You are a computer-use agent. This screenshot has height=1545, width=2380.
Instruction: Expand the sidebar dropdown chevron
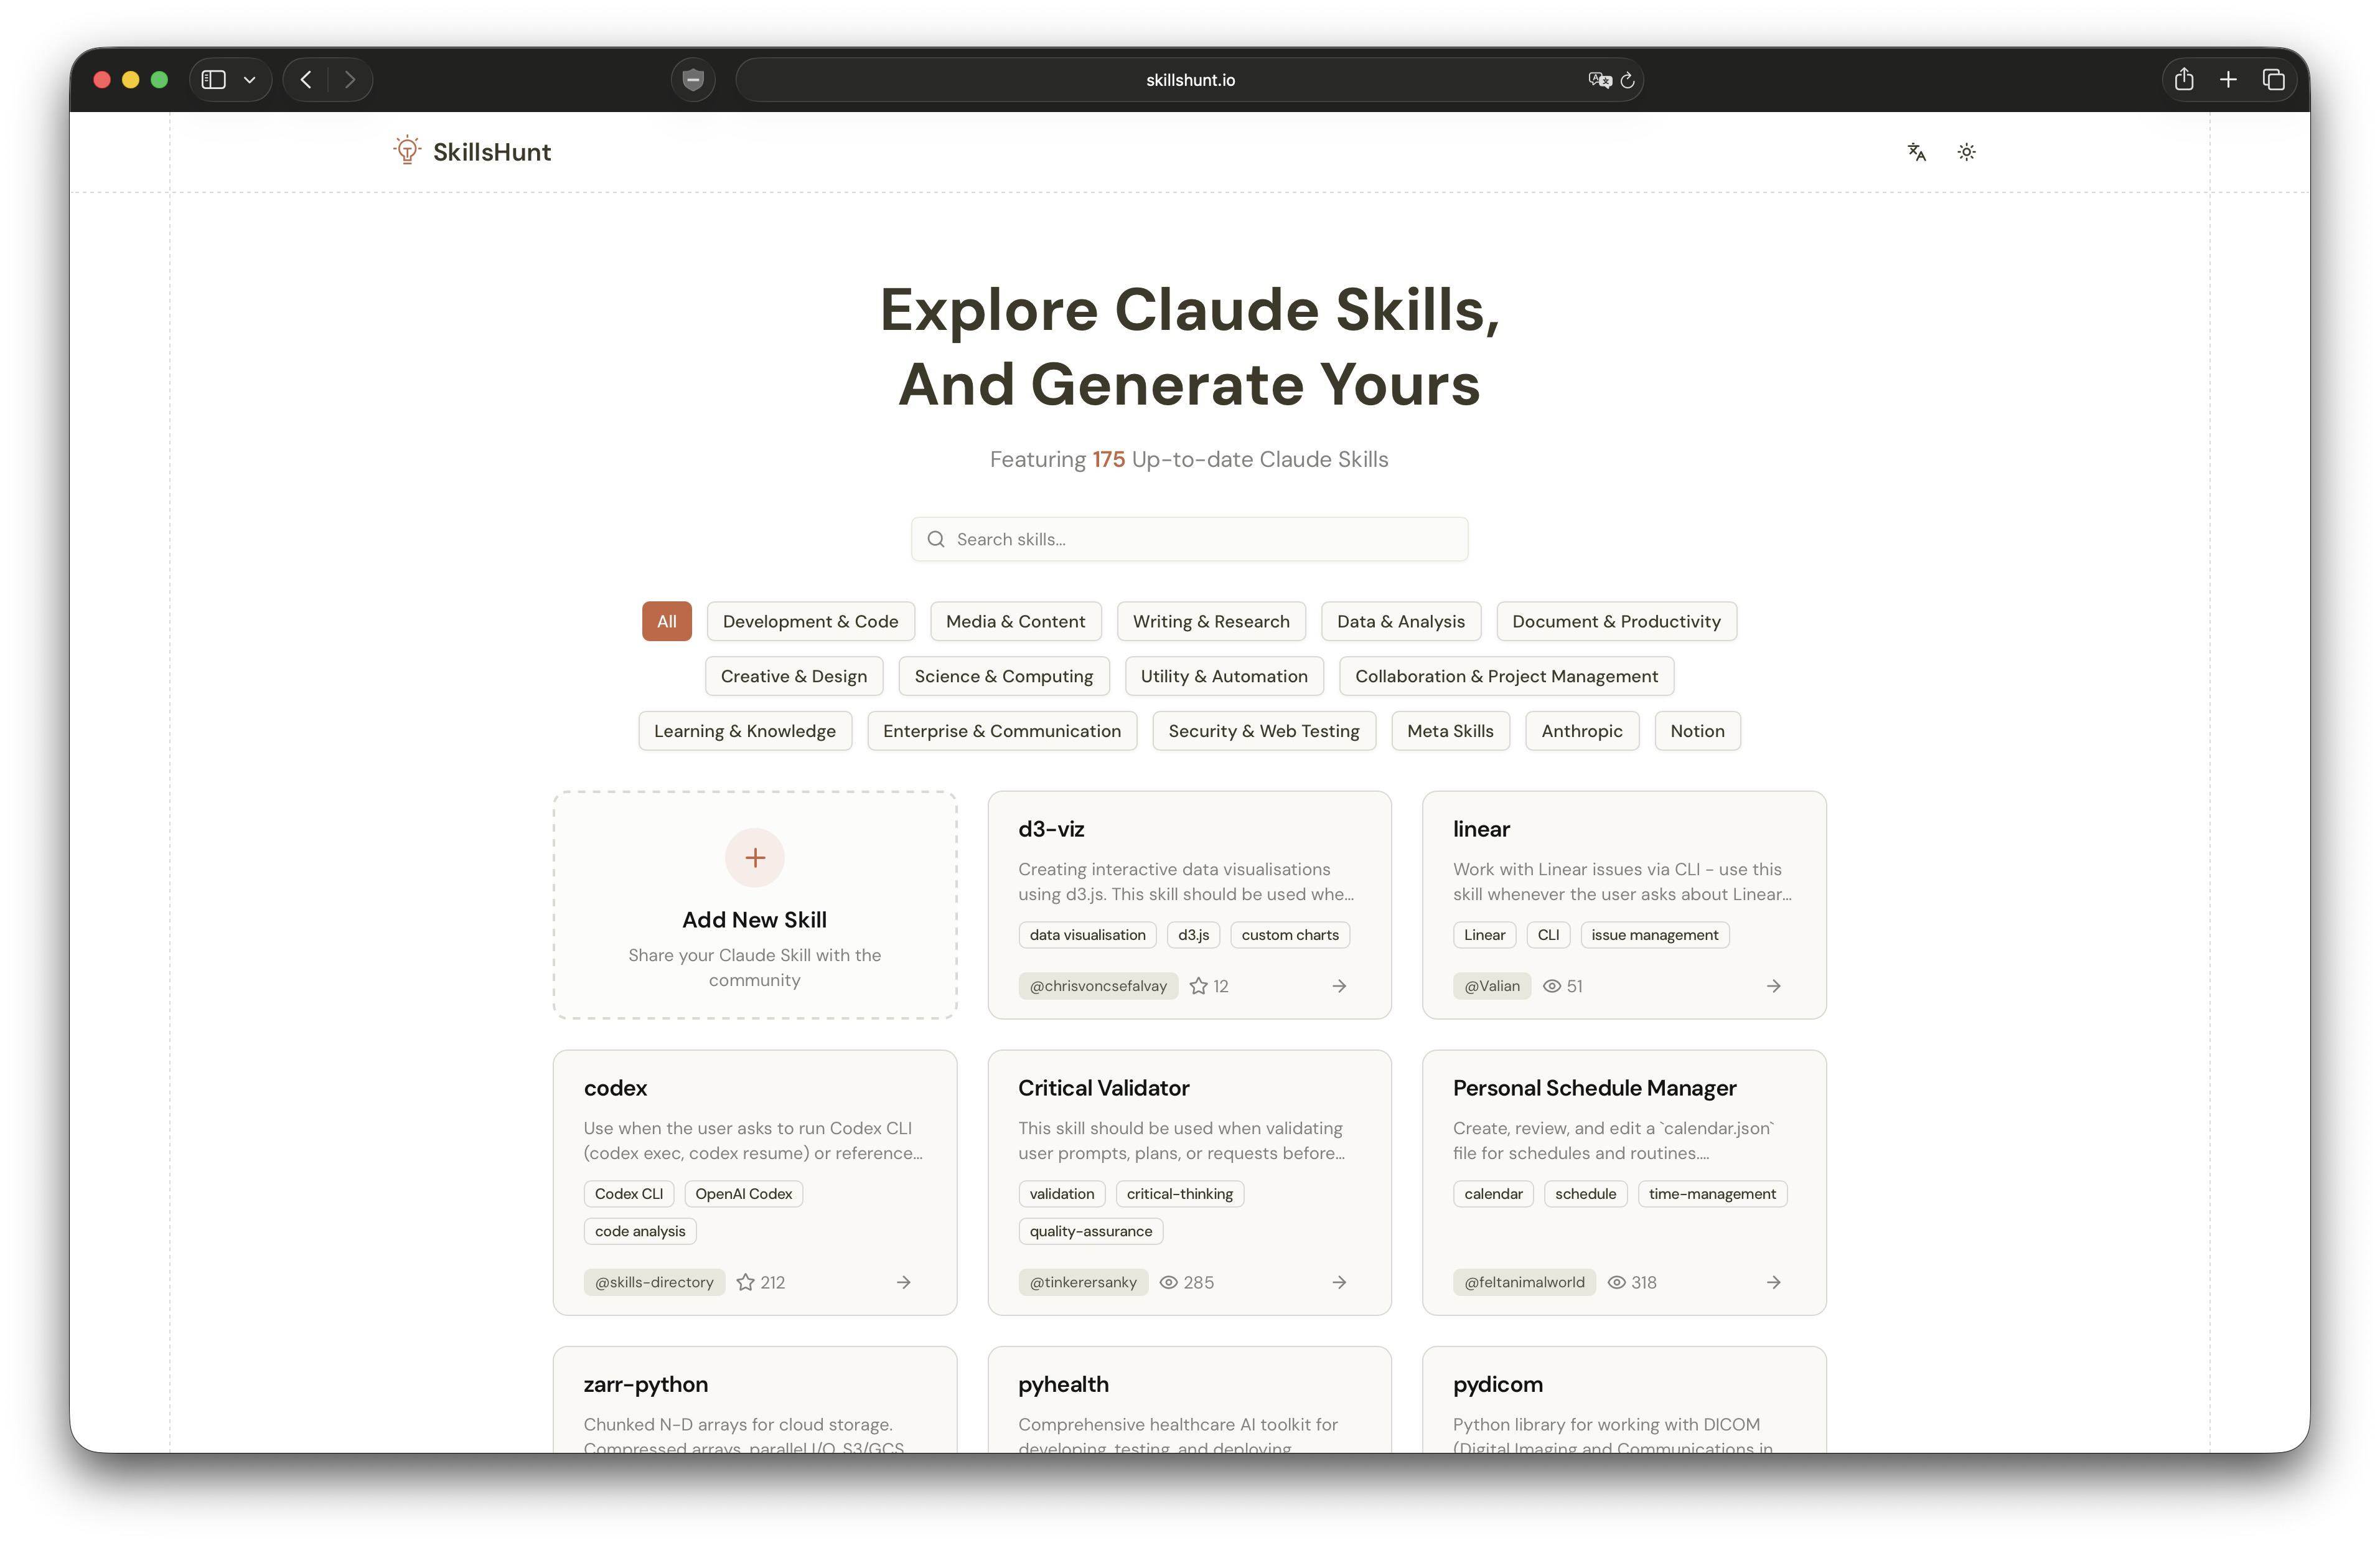250,80
